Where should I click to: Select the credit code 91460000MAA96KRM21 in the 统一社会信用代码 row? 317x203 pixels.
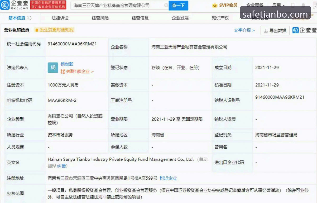(x=72, y=44)
